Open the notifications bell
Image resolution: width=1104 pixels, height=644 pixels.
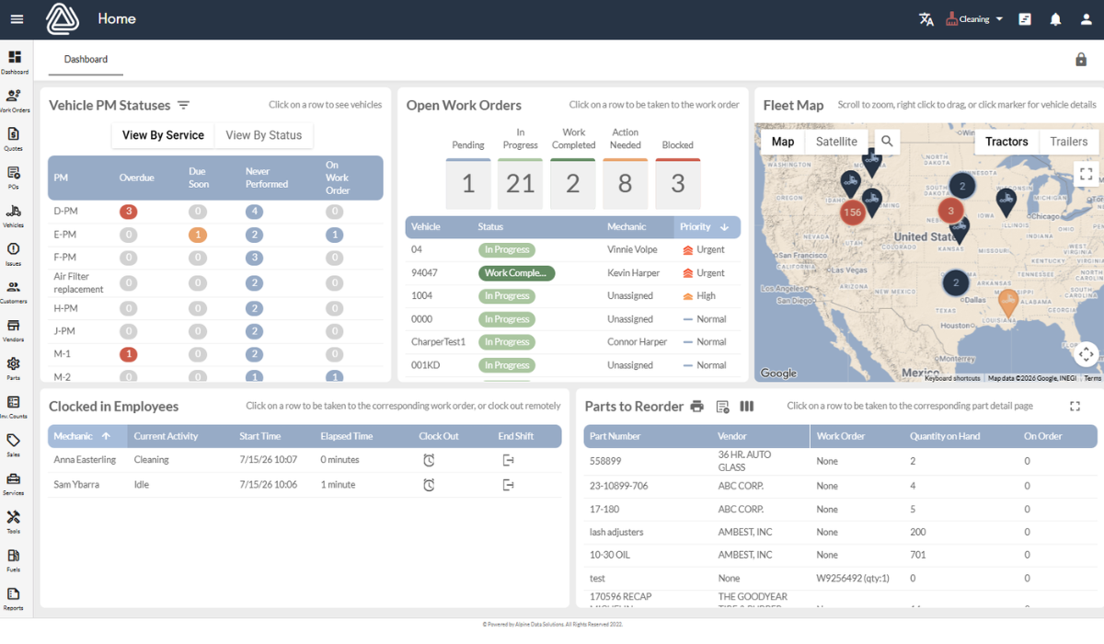(1056, 19)
